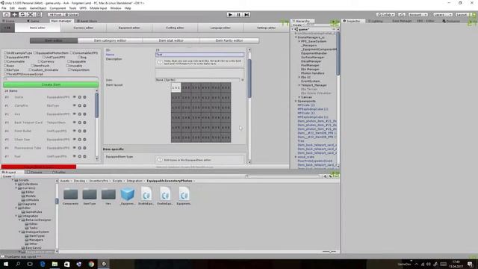
Task: Toggle the Bag type checkbox
Action: click(x=79, y=57)
